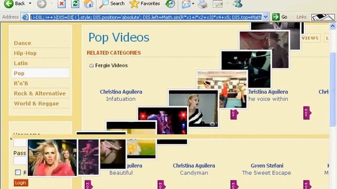Click the Fergie Videos folder icon
The height and width of the screenshot is (189, 337).
pyautogui.click(x=91, y=66)
